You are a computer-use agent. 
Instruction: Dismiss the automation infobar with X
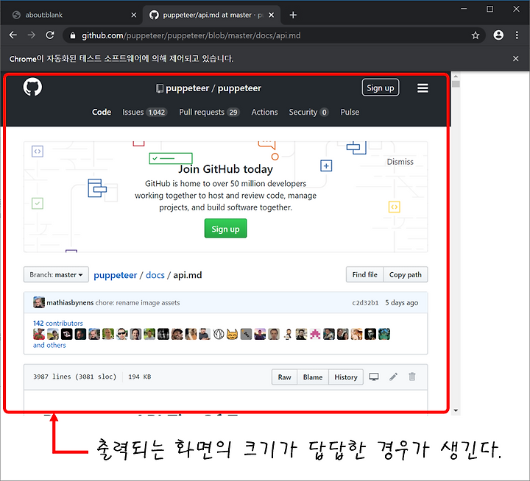(x=515, y=58)
